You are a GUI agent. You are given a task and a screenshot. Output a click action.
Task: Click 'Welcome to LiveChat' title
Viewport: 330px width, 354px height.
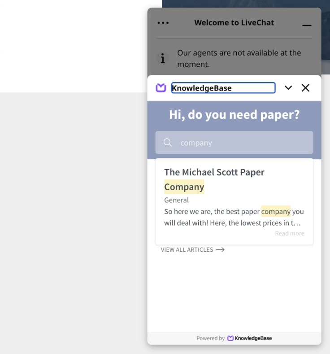(234, 22)
